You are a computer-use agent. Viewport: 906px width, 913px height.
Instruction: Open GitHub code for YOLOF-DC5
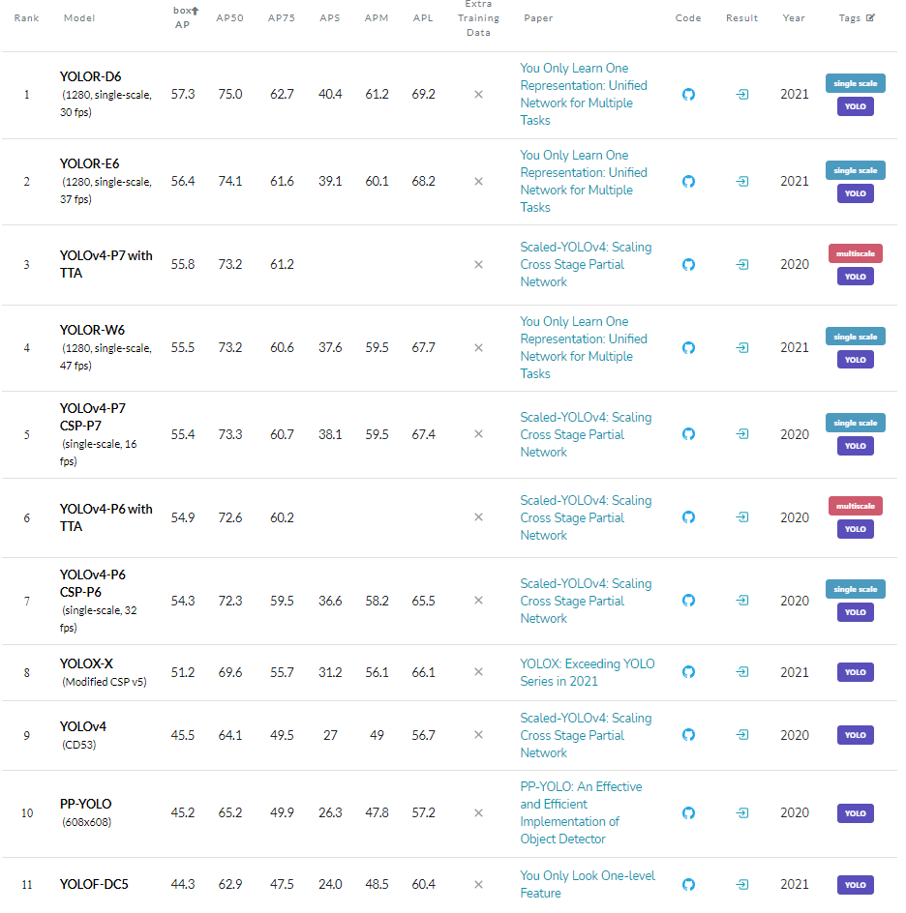[x=688, y=885]
